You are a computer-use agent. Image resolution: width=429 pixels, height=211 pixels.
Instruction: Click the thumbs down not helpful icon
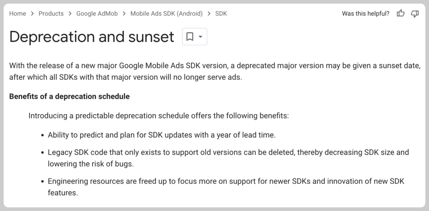[x=415, y=14]
